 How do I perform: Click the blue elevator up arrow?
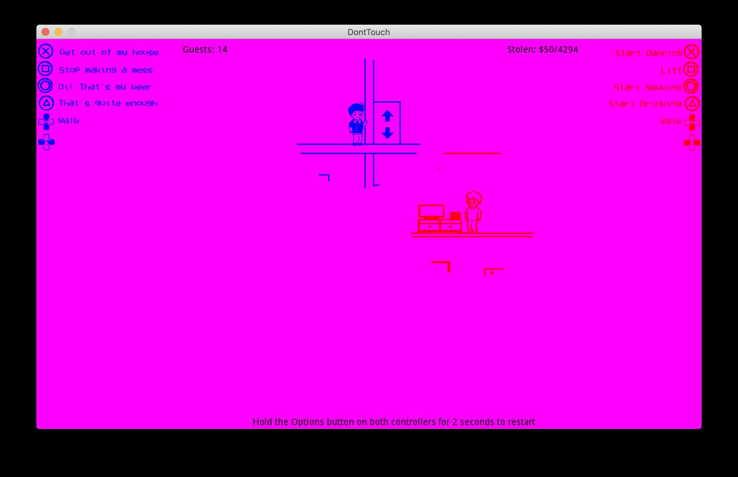pos(387,116)
